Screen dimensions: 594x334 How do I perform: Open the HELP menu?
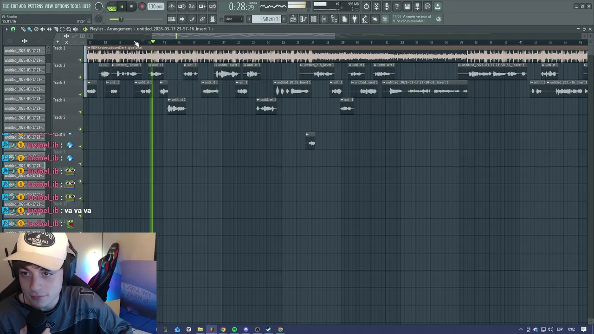(86, 6)
